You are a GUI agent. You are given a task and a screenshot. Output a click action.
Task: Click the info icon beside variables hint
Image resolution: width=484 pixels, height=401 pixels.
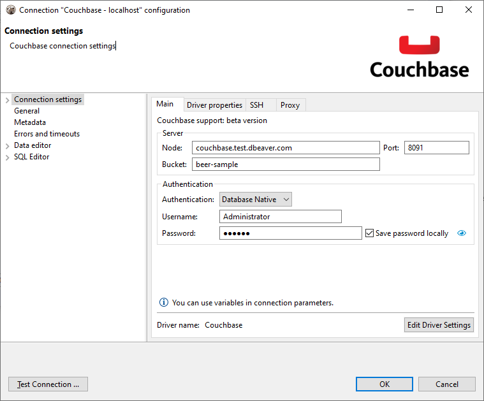tap(164, 302)
